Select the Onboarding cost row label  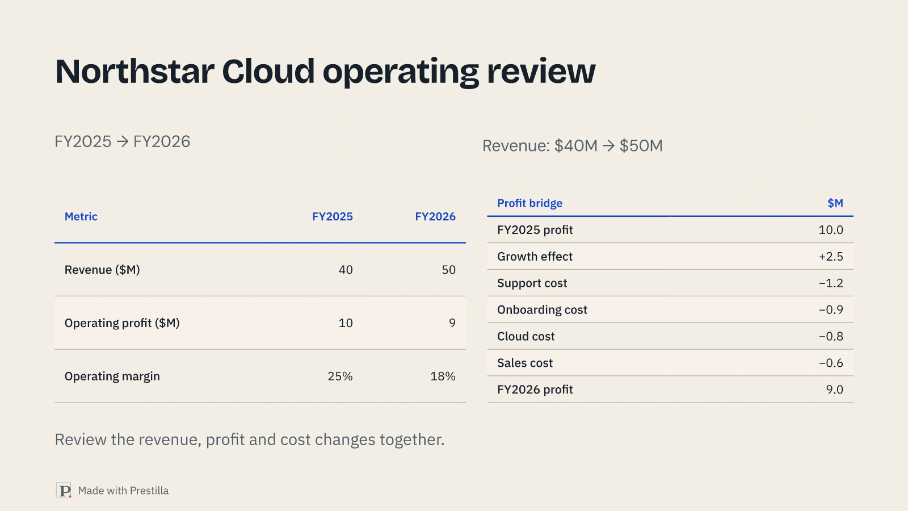tap(542, 310)
